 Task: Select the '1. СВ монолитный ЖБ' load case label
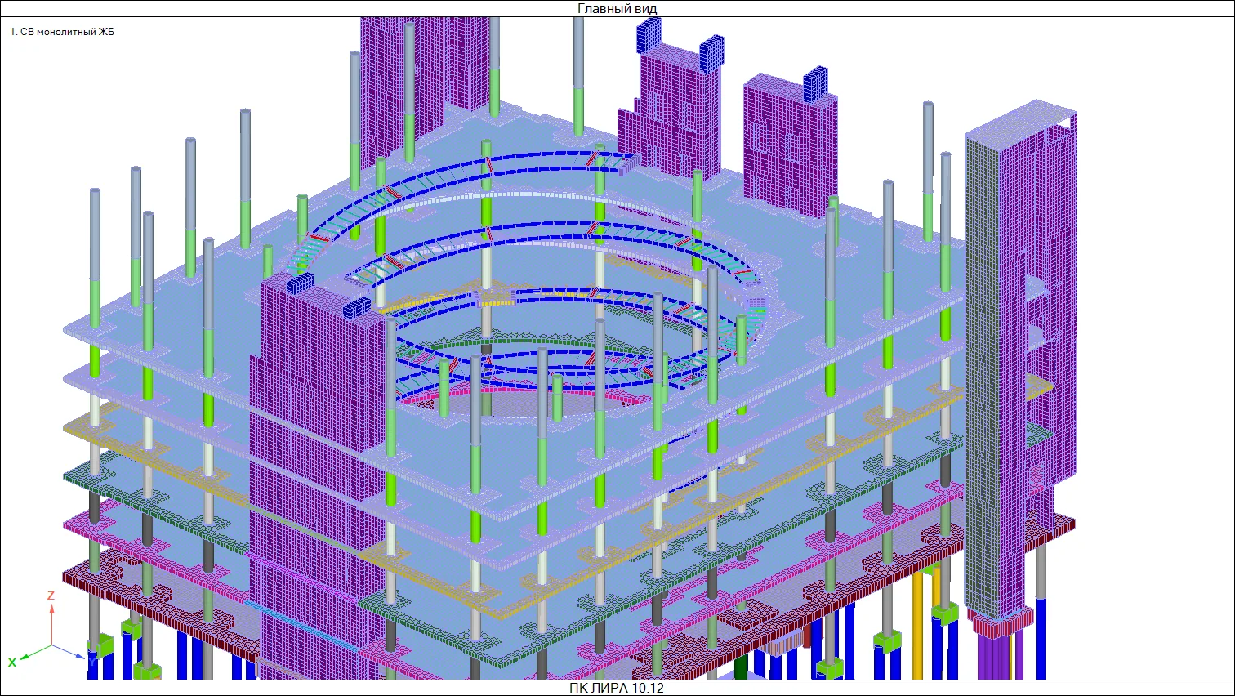tap(62, 32)
